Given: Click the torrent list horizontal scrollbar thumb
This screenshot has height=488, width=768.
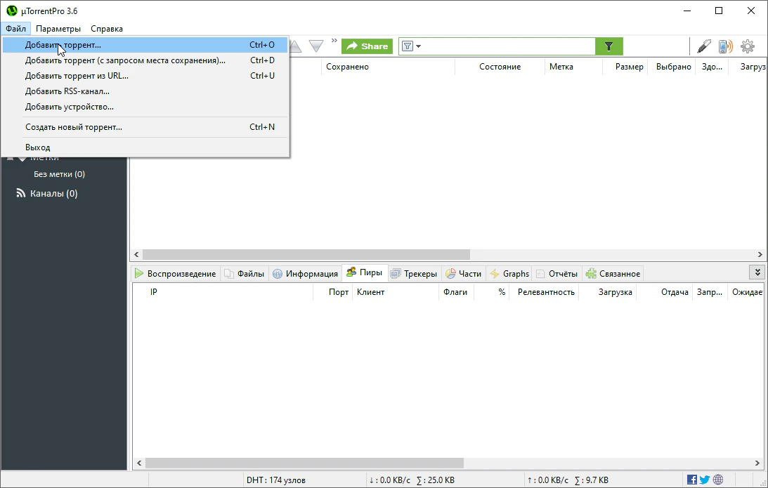Looking at the screenshot, I should click(x=306, y=254).
